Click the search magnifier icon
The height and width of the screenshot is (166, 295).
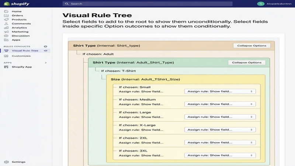pos(67,4)
